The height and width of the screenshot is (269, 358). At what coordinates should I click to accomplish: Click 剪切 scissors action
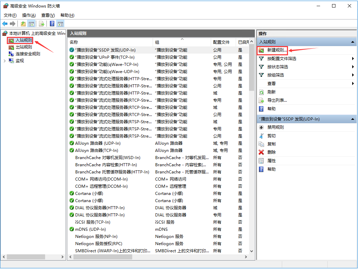pos(272,136)
